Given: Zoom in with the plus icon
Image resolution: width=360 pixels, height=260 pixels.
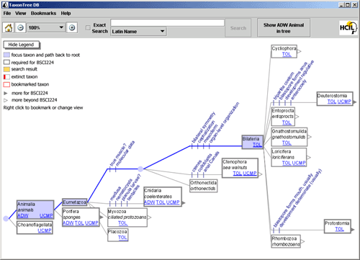Looking at the screenshot, I should [72, 27].
